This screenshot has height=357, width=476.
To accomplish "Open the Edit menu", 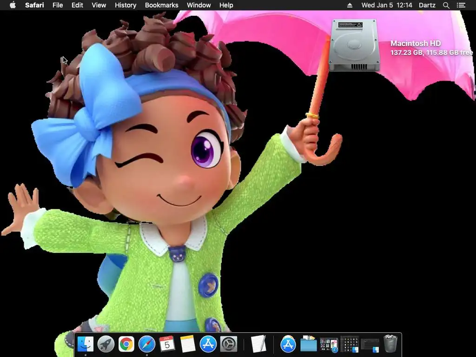I will click(77, 5).
